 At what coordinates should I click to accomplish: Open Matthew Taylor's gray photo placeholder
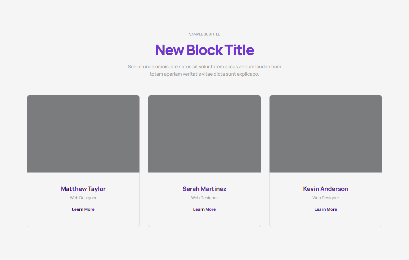click(x=83, y=134)
